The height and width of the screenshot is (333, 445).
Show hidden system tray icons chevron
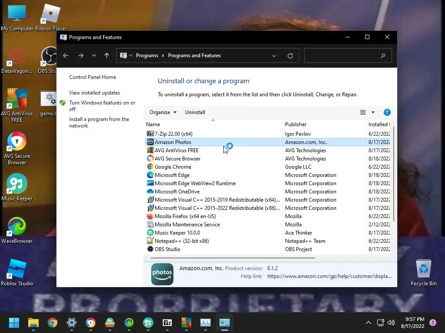pos(369,323)
